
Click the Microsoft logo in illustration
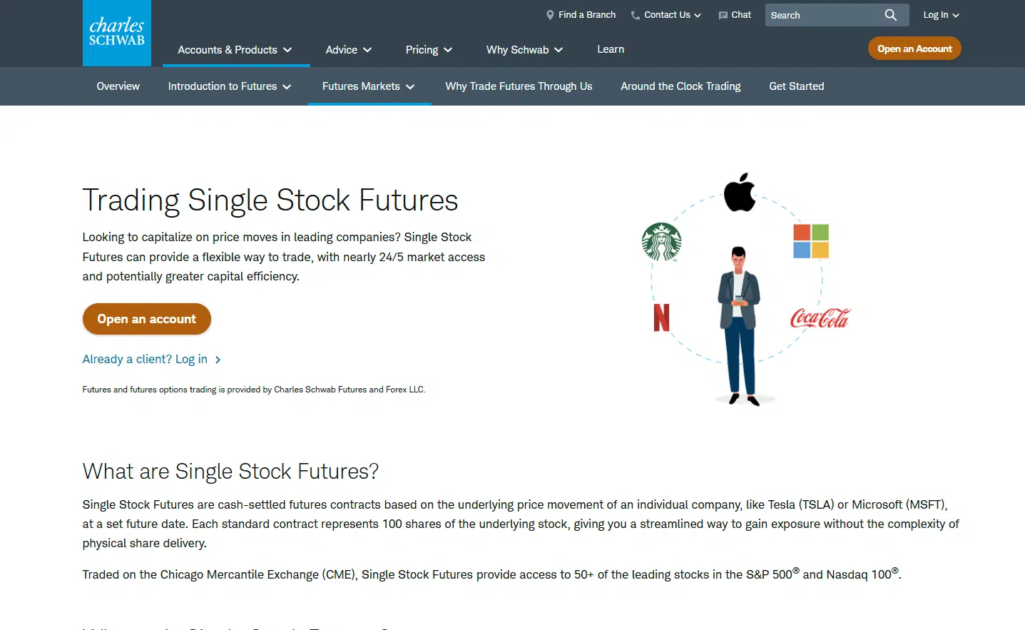pos(811,241)
